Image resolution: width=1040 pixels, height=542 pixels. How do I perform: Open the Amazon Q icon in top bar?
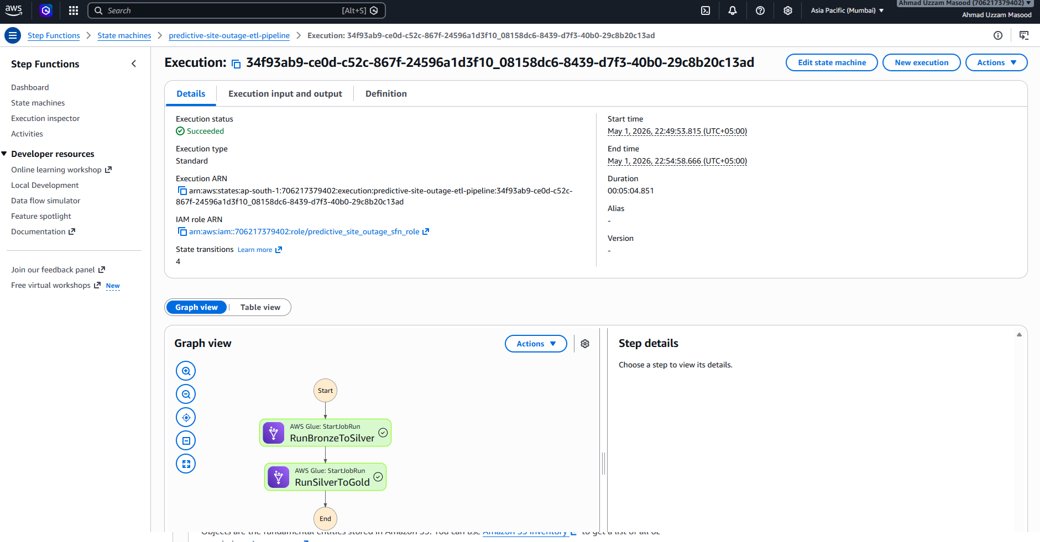tap(46, 10)
